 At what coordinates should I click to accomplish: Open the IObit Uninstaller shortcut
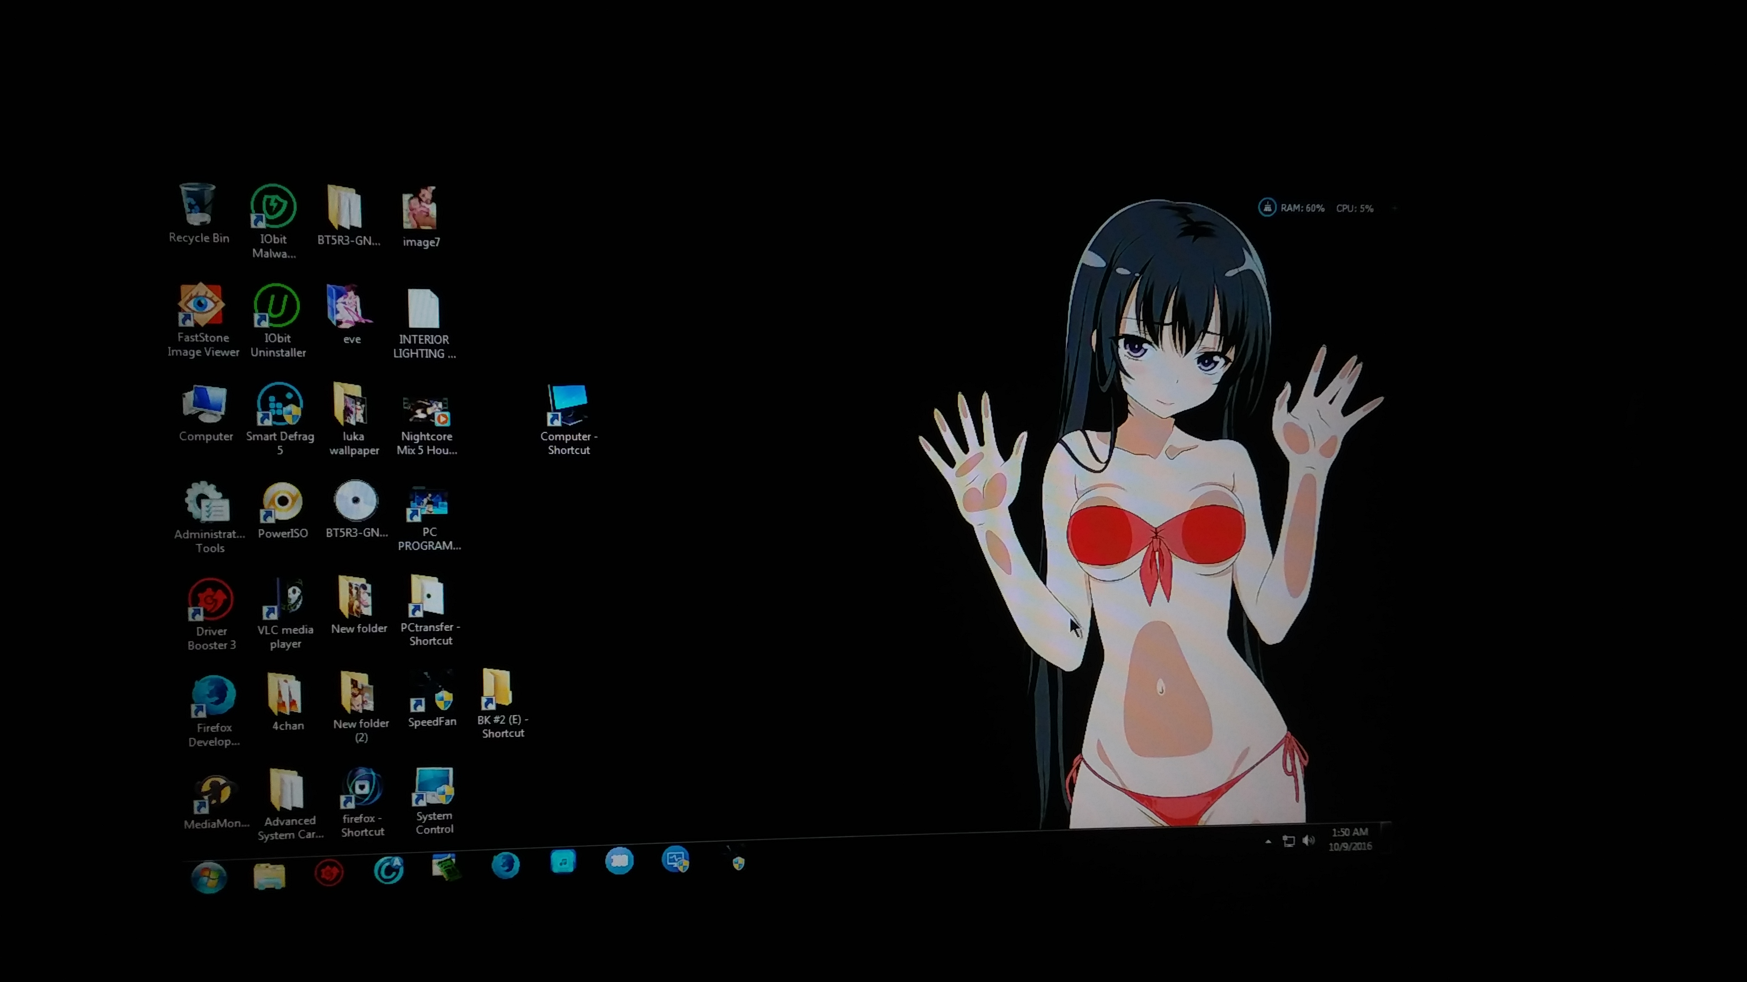(x=277, y=306)
